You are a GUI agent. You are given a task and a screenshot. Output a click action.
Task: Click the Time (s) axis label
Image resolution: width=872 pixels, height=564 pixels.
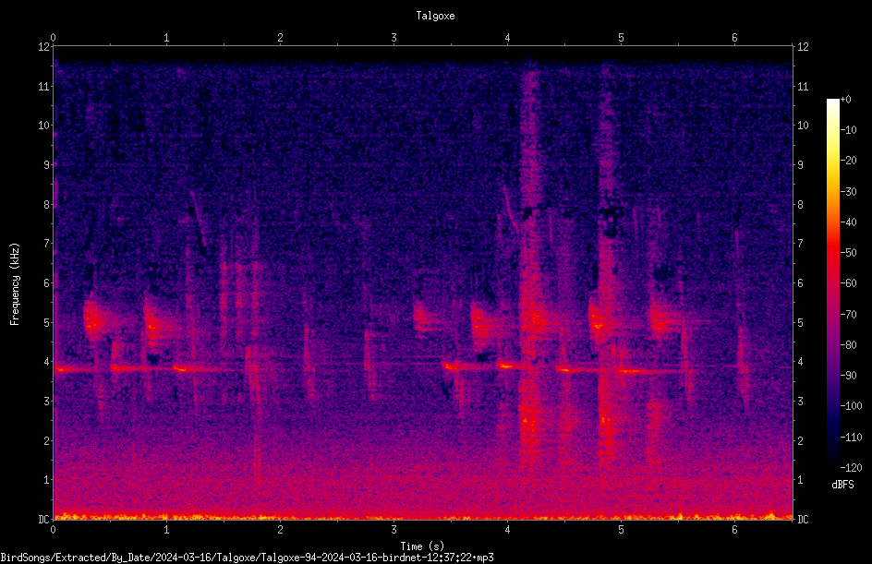click(422, 546)
